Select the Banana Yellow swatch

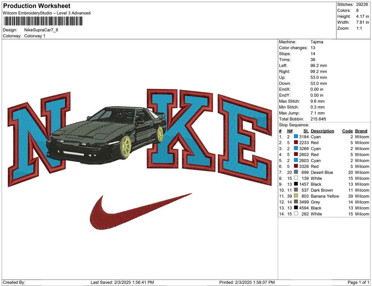(296, 196)
